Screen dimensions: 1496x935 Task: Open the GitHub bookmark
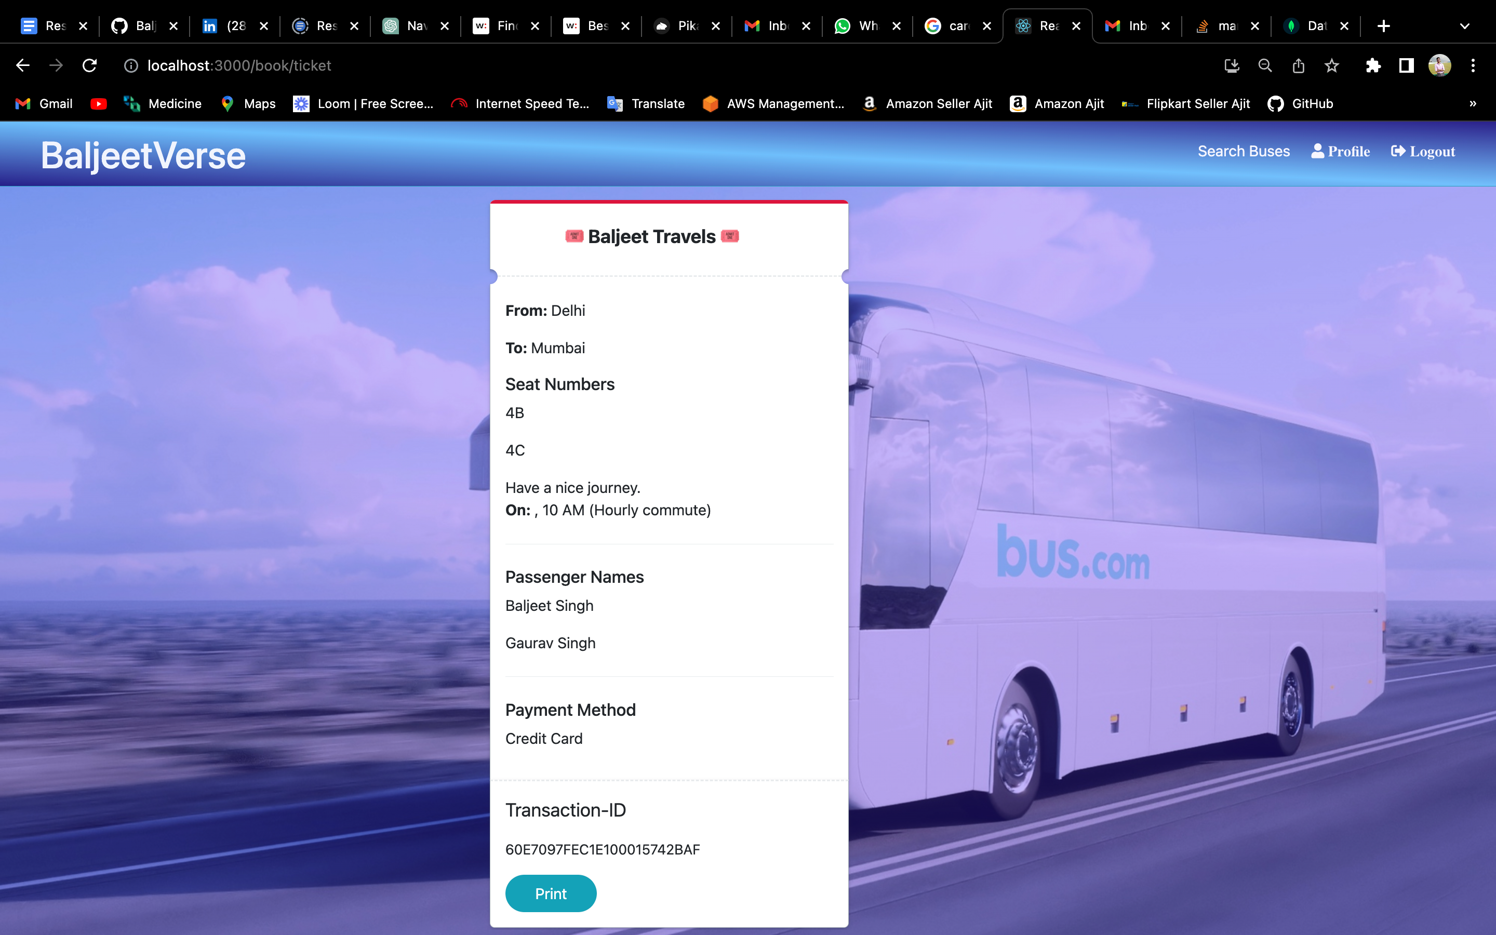(1300, 104)
